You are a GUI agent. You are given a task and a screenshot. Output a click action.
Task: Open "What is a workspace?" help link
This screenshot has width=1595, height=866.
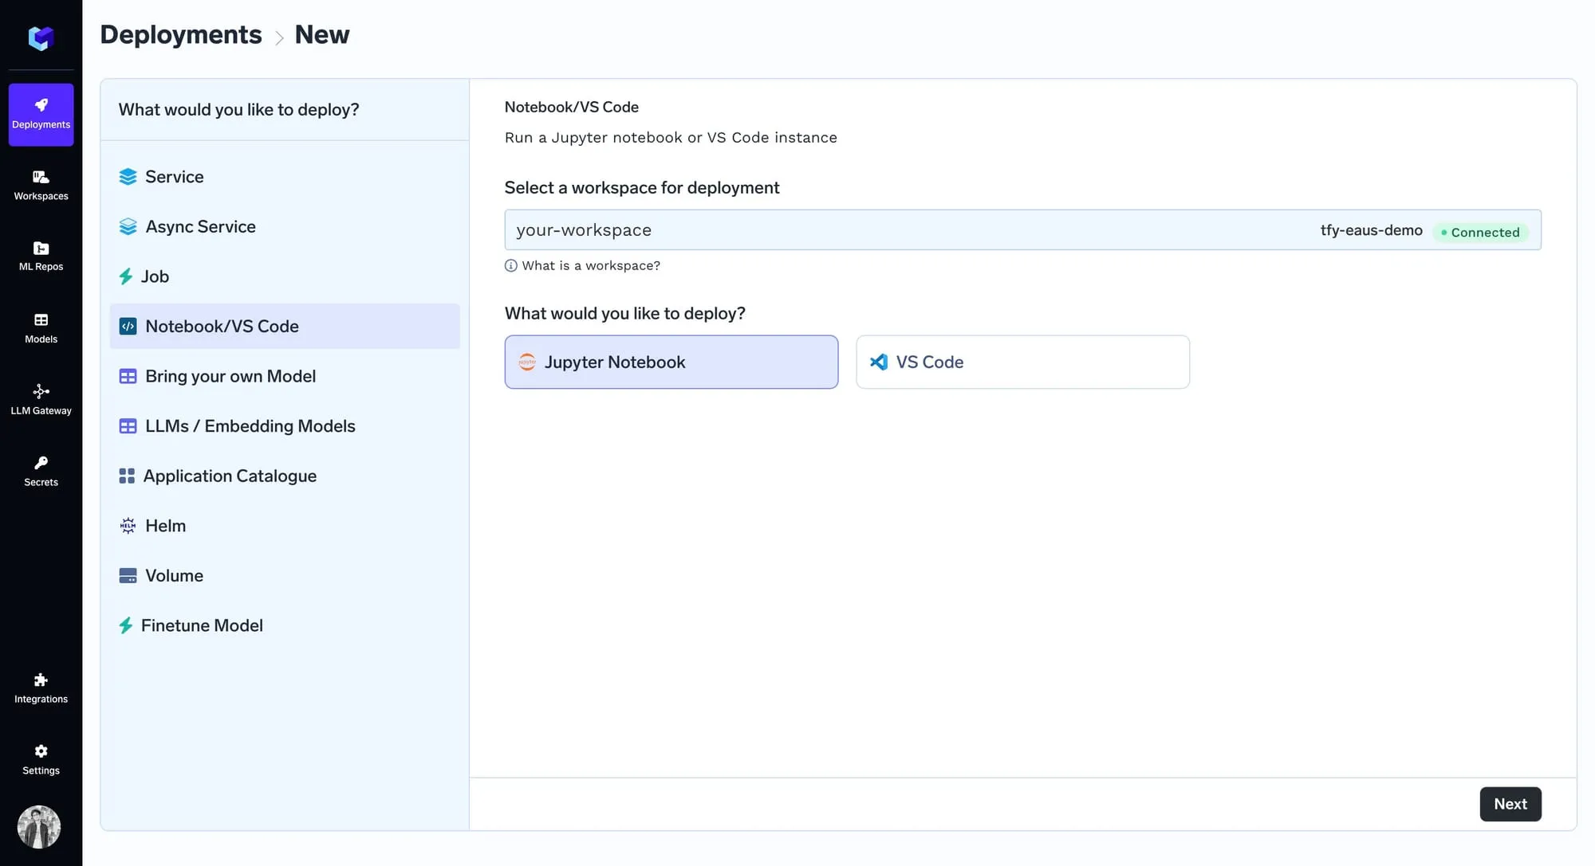[x=590, y=266]
